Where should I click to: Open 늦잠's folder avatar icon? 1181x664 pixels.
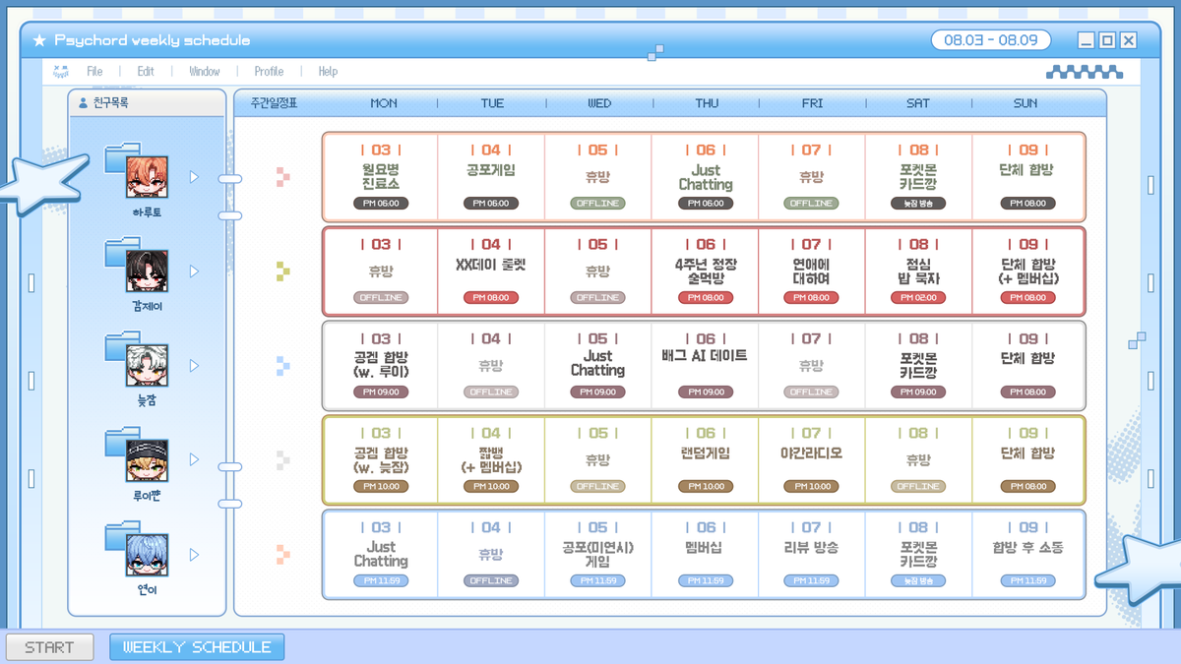[x=136, y=359]
